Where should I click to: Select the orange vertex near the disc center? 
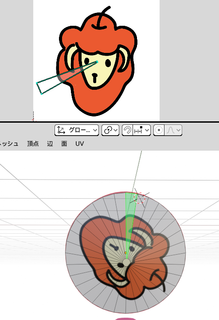point(125,253)
